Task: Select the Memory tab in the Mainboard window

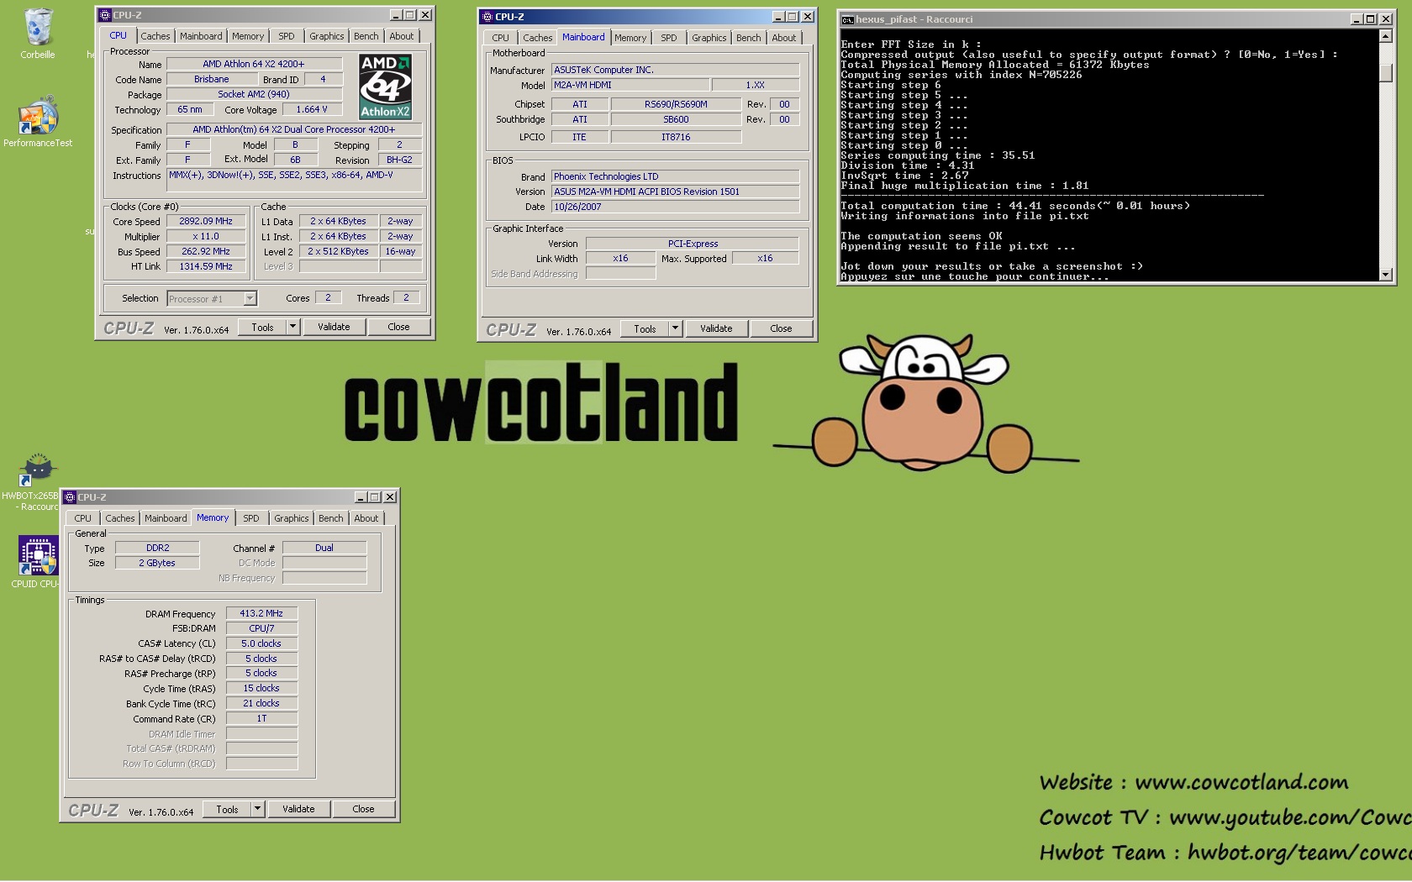Action: click(x=630, y=38)
